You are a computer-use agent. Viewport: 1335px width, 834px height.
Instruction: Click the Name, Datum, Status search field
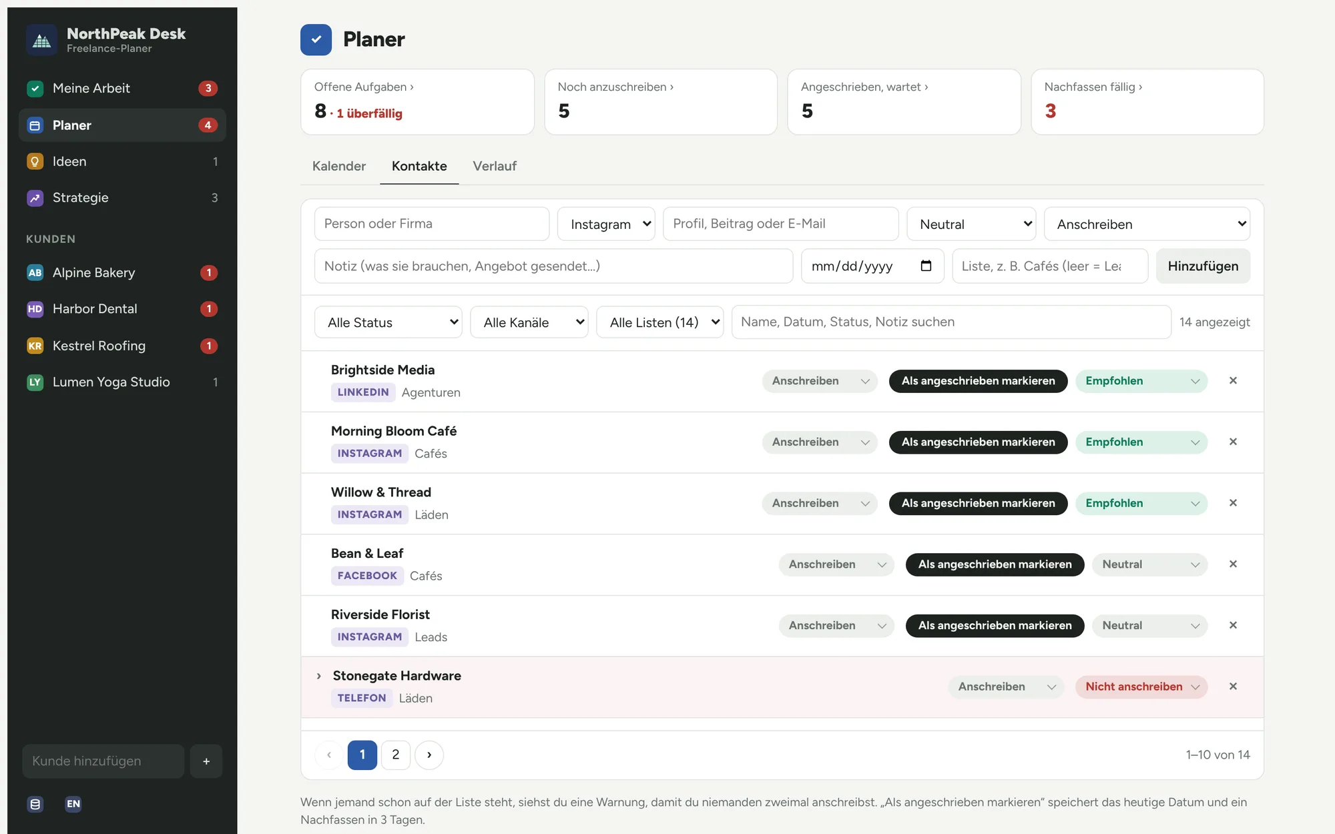point(951,322)
